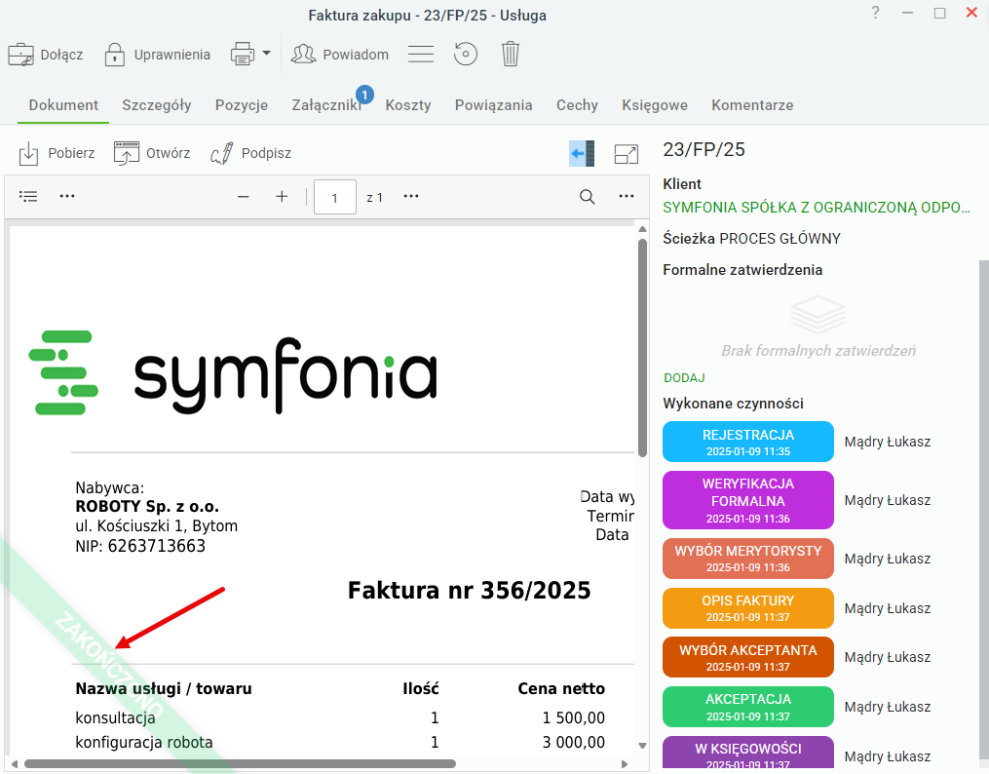989x774 pixels.
Task: Toggle PDF outline list icon
Action: [28, 196]
